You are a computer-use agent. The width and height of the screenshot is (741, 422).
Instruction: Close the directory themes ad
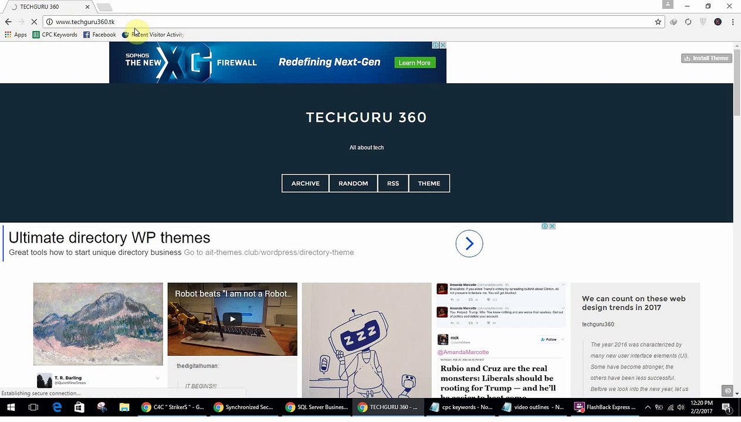(x=552, y=226)
